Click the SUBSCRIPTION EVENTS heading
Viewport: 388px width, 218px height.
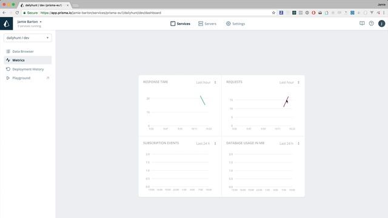coord(161,143)
